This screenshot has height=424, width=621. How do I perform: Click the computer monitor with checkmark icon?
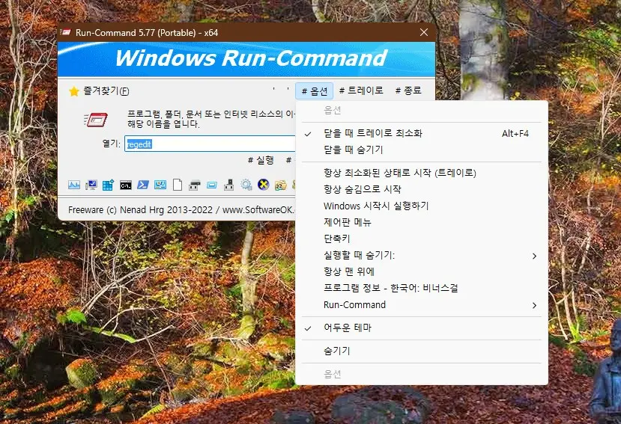click(91, 185)
